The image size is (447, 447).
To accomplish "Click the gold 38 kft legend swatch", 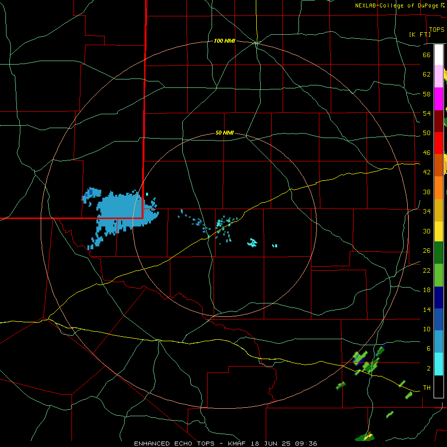I will (439, 210).
